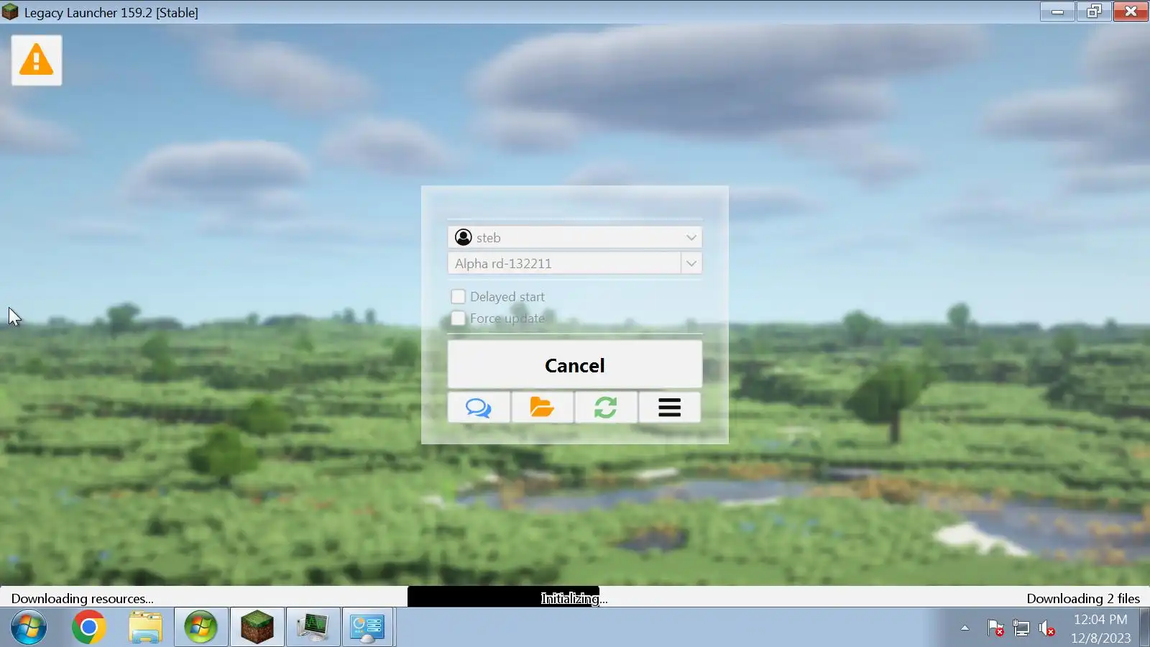The width and height of the screenshot is (1150, 647).
Task: Click the account avatar icon beside steb
Action: coord(464,237)
